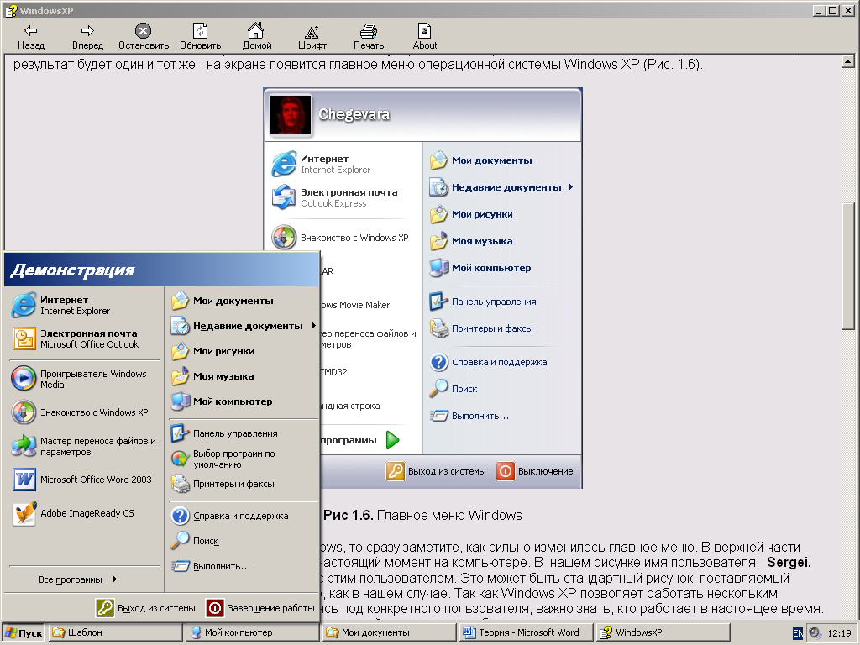Open Мой компьютер in the start menu
Screen dimensions: 860x645
[x=243, y=401]
